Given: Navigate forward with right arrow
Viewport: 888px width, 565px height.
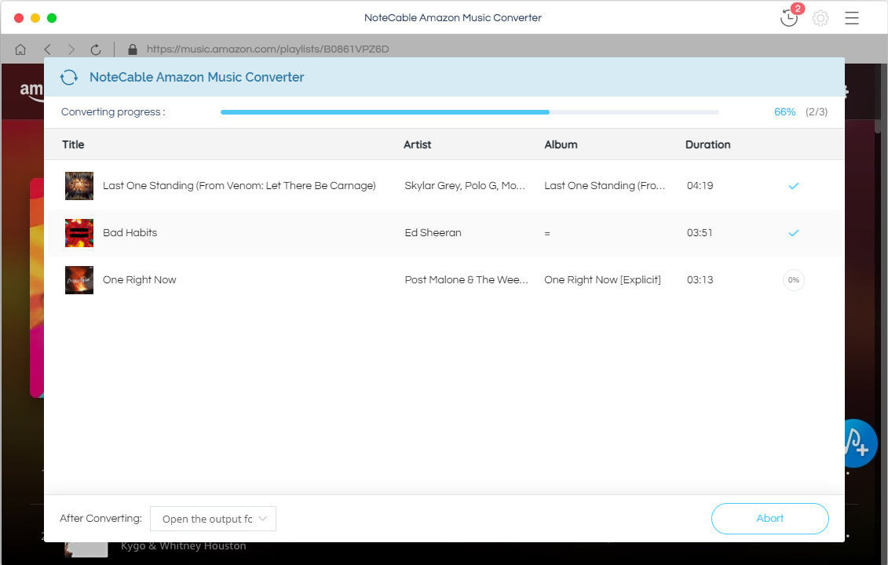Looking at the screenshot, I should coord(71,49).
